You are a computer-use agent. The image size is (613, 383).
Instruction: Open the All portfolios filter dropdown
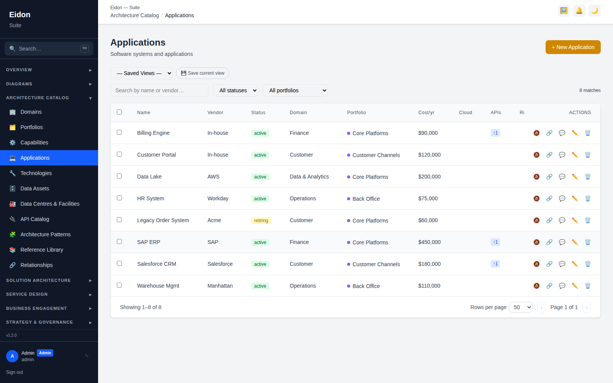pyautogui.click(x=295, y=90)
